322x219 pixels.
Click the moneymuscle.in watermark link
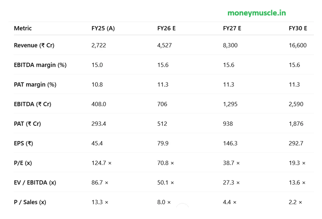click(257, 13)
